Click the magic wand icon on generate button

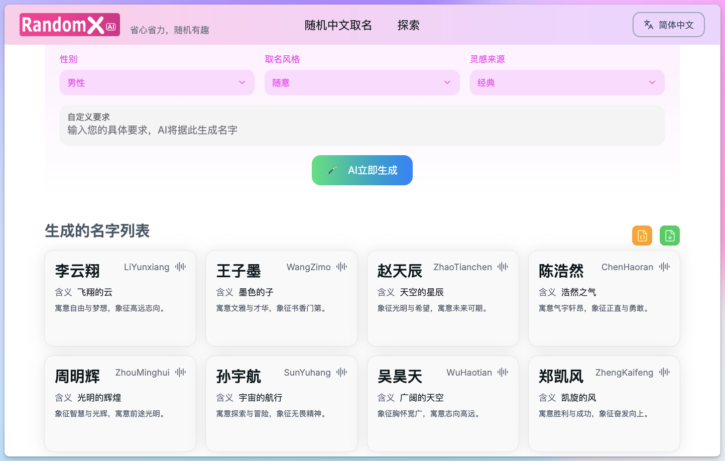click(x=332, y=170)
